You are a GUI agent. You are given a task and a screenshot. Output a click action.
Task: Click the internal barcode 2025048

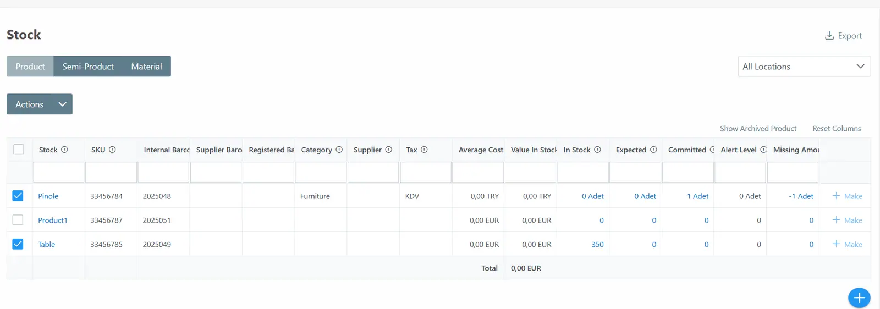pyautogui.click(x=157, y=196)
